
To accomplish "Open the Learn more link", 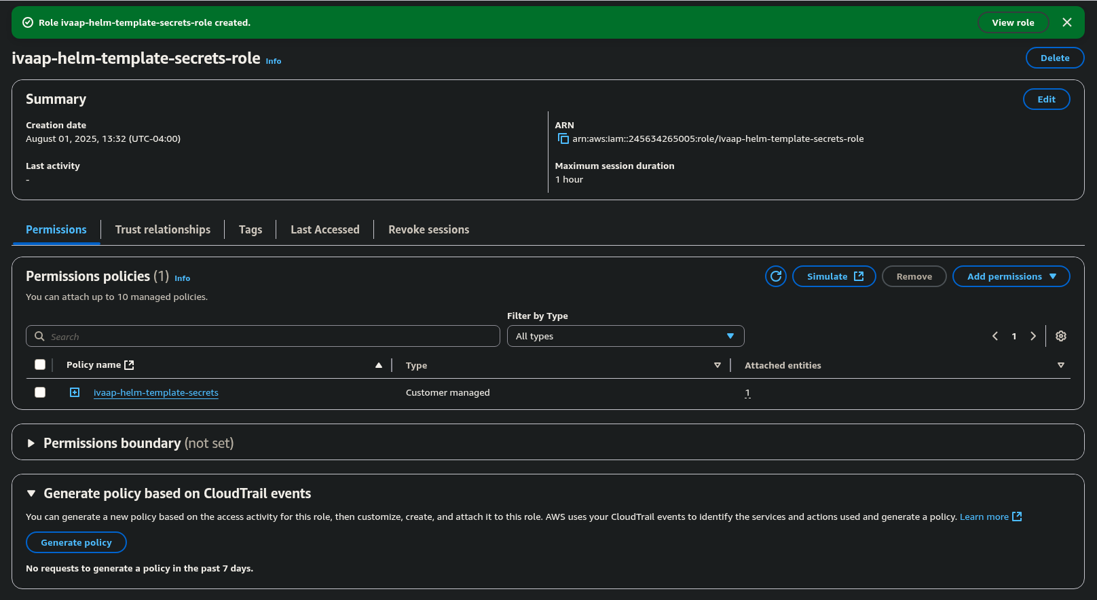I will click(984, 517).
